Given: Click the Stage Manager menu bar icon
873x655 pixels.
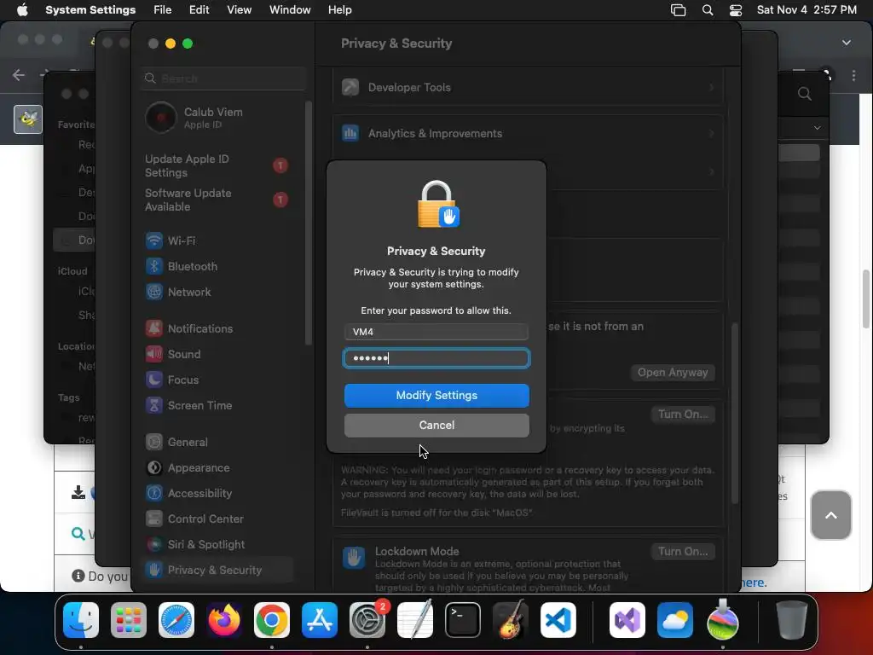Looking at the screenshot, I should coord(678,10).
